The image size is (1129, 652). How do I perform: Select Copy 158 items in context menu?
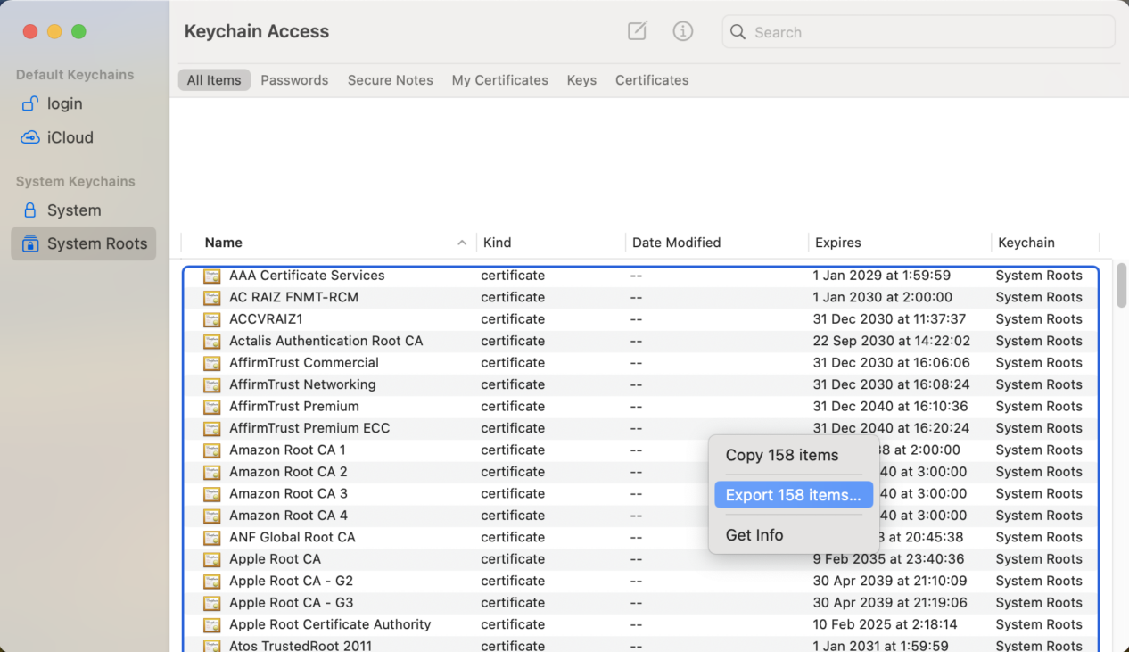(x=781, y=455)
